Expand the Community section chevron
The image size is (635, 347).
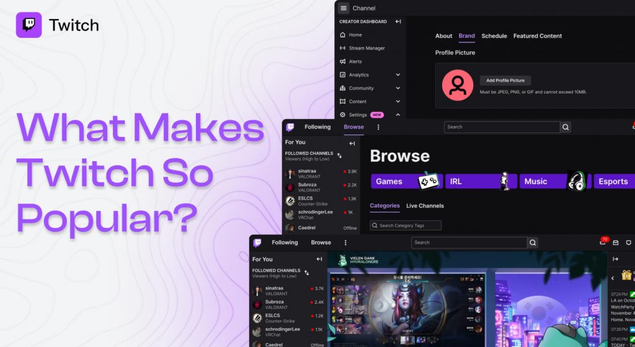pos(397,88)
